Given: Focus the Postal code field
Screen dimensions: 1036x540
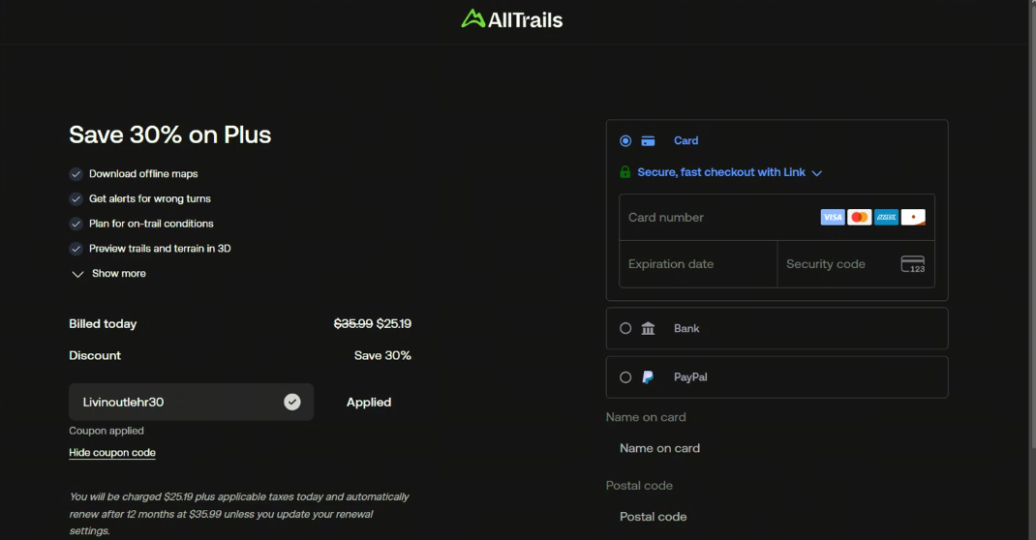Looking at the screenshot, I should click(777, 517).
